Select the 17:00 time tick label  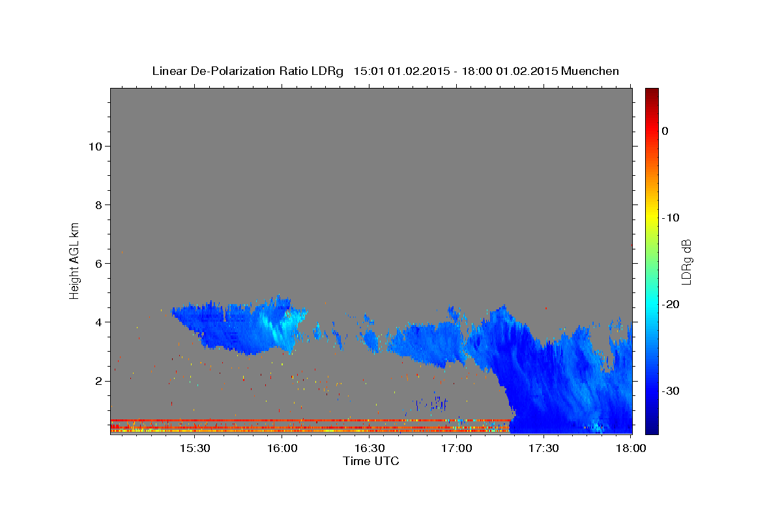(456, 448)
